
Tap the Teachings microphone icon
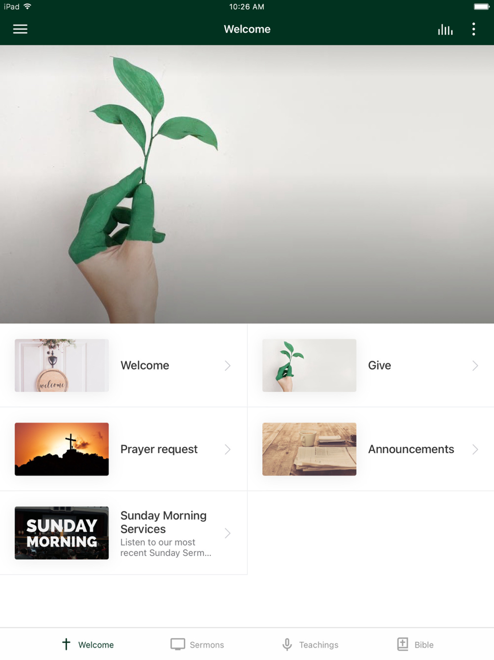tap(287, 644)
